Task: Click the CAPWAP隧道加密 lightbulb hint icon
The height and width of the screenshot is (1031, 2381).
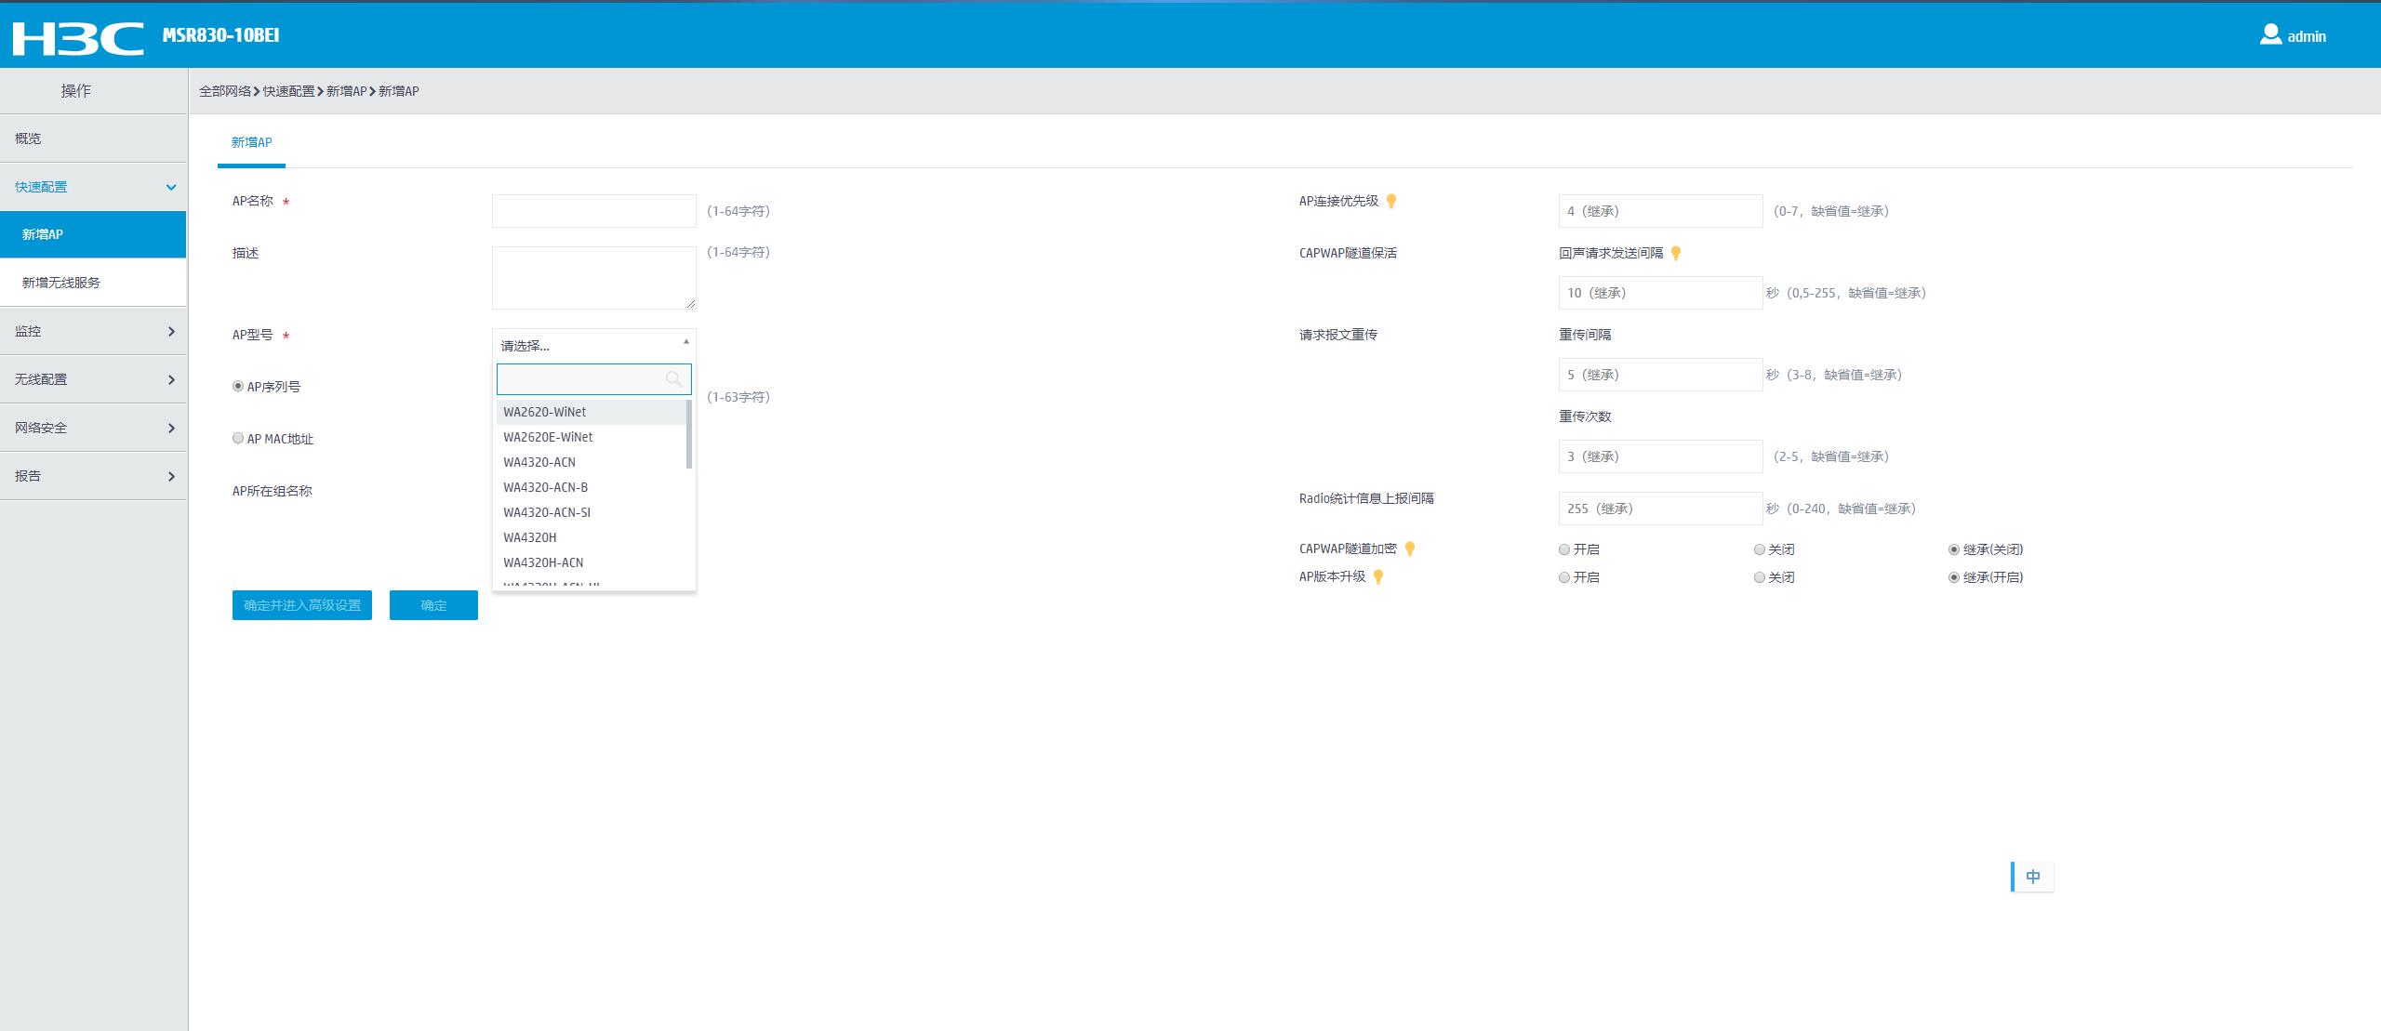Action: click(x=1410, y=549)
